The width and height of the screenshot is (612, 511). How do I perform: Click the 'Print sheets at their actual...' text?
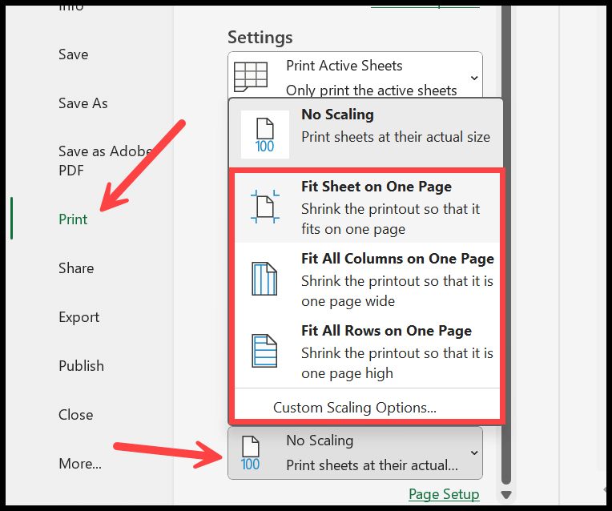point(372,465)
